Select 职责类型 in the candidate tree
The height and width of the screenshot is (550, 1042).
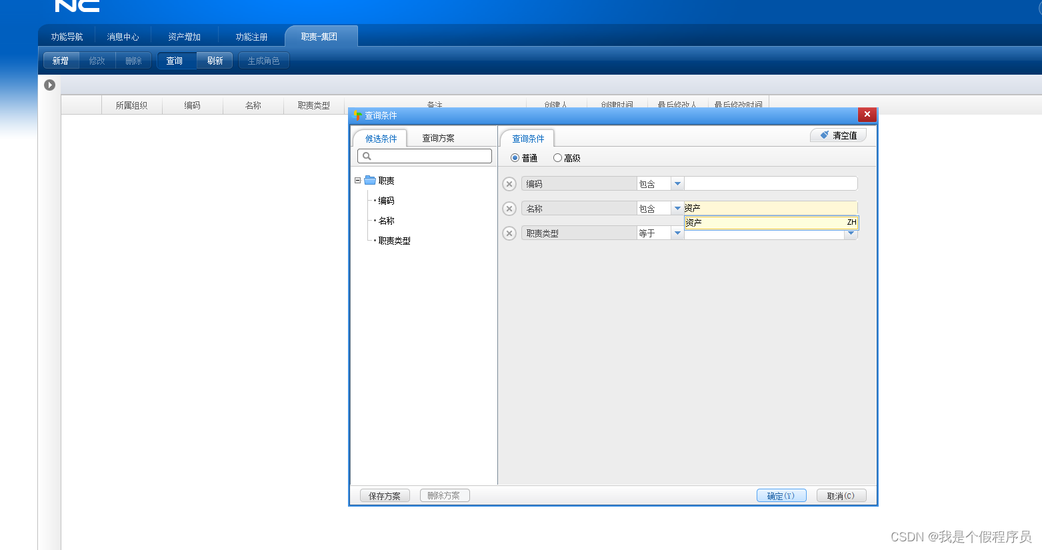coord(394,241)
